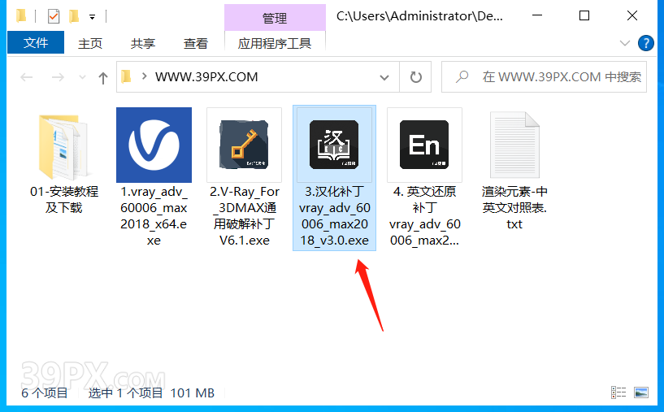Viewport: 664px width, 412px height.
Task: Click the magnifier search icon
Action: click(x=462, y=76)
